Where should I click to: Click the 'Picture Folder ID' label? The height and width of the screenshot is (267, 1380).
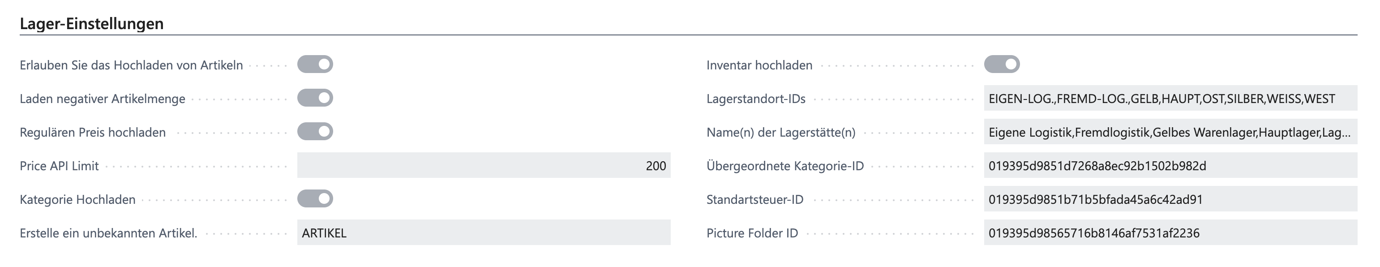pyautogui.click(x=752, y=233)
